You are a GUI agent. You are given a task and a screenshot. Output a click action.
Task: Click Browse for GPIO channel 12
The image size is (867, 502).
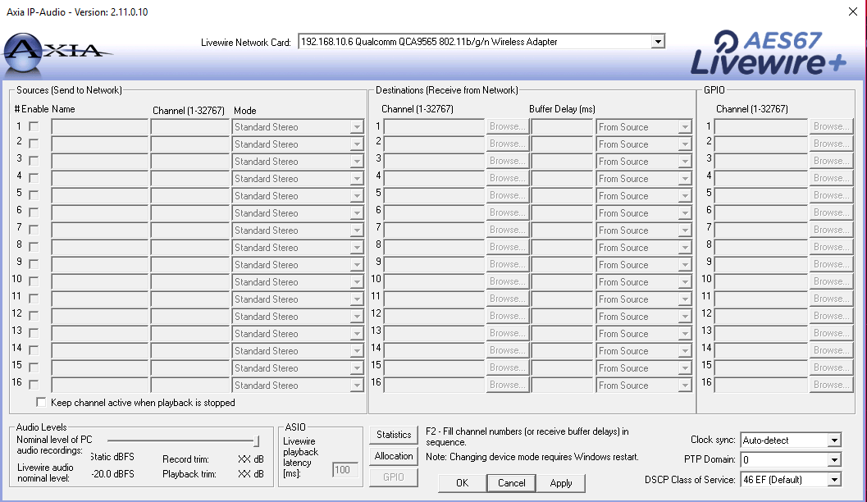pyautogui.click(x=831, y=316)
